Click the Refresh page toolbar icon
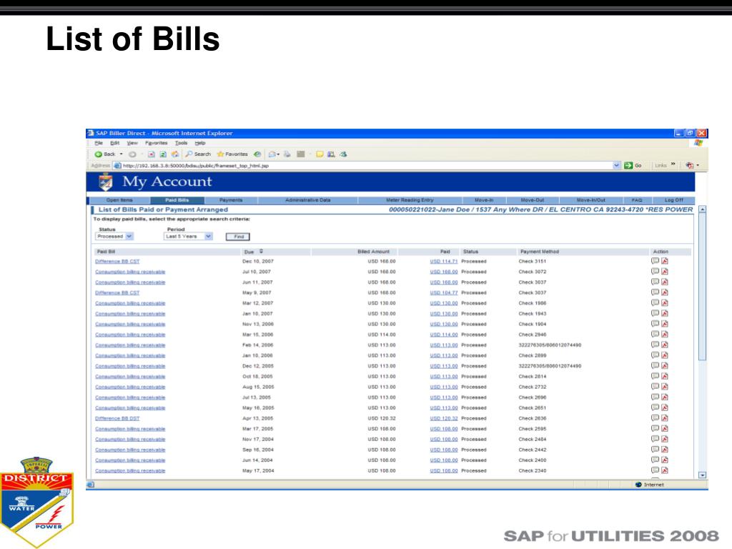 point(163,154)
